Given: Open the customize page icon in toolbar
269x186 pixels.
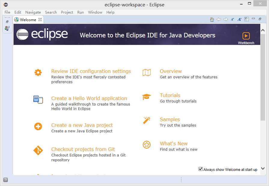Looking at the screenshot, I should pyautogui.click(x=246, y=19).
